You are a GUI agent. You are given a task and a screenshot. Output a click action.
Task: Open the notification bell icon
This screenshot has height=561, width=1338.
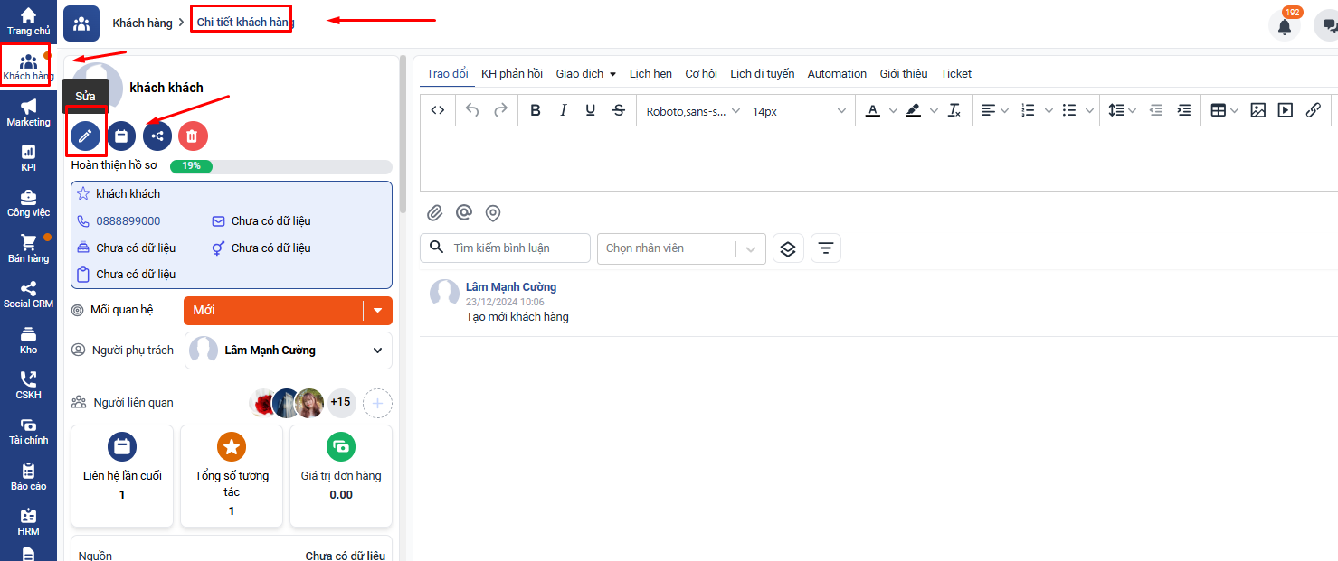tap(1284, 26)
